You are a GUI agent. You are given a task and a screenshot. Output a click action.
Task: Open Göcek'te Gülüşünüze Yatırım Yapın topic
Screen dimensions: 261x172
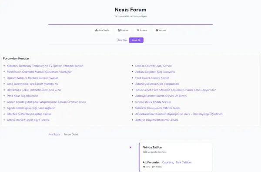157,108
